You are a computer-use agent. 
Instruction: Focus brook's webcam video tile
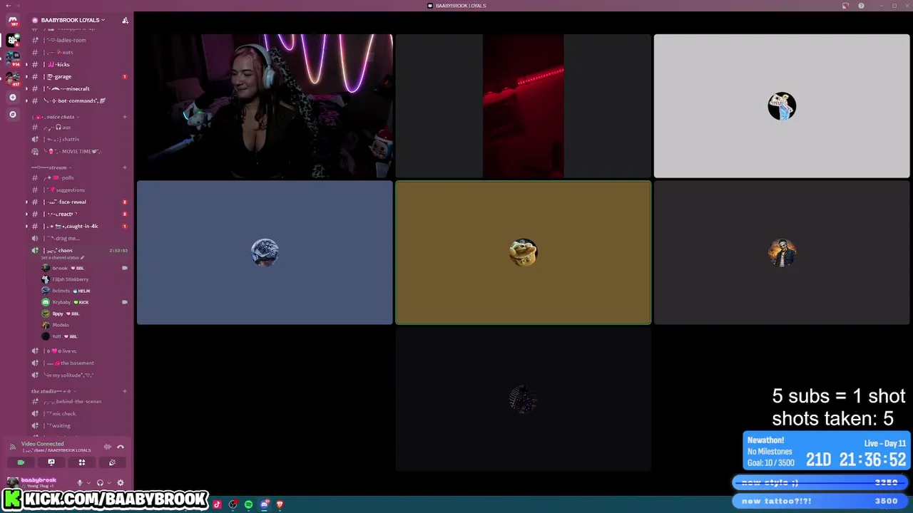tap(265, 105)
